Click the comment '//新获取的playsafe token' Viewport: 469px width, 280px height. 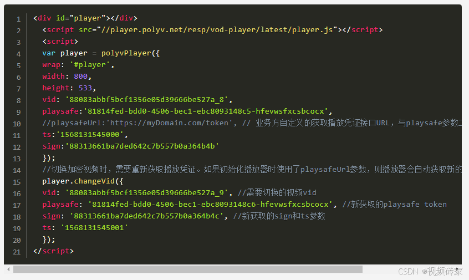tap(394, 204)
